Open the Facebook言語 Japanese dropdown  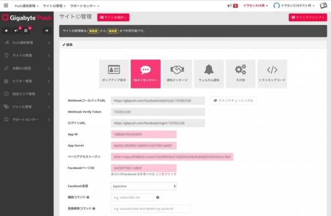tap(144, 186)
